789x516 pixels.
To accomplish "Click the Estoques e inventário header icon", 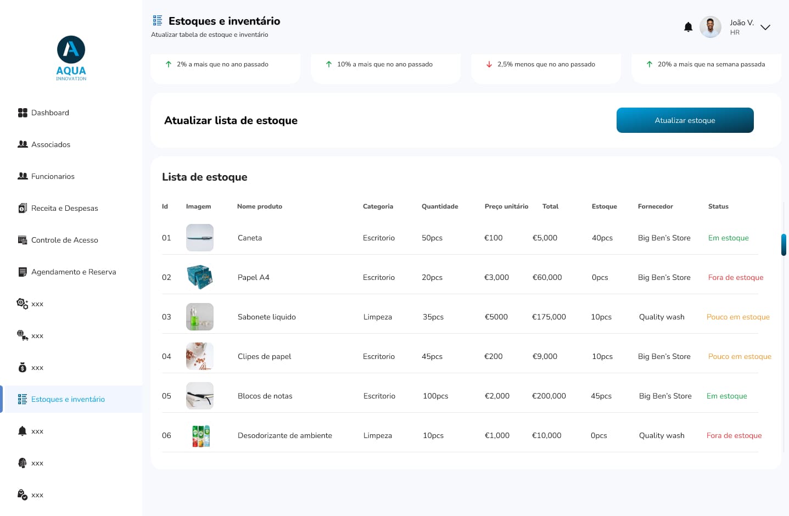I will tap(158, 21).
